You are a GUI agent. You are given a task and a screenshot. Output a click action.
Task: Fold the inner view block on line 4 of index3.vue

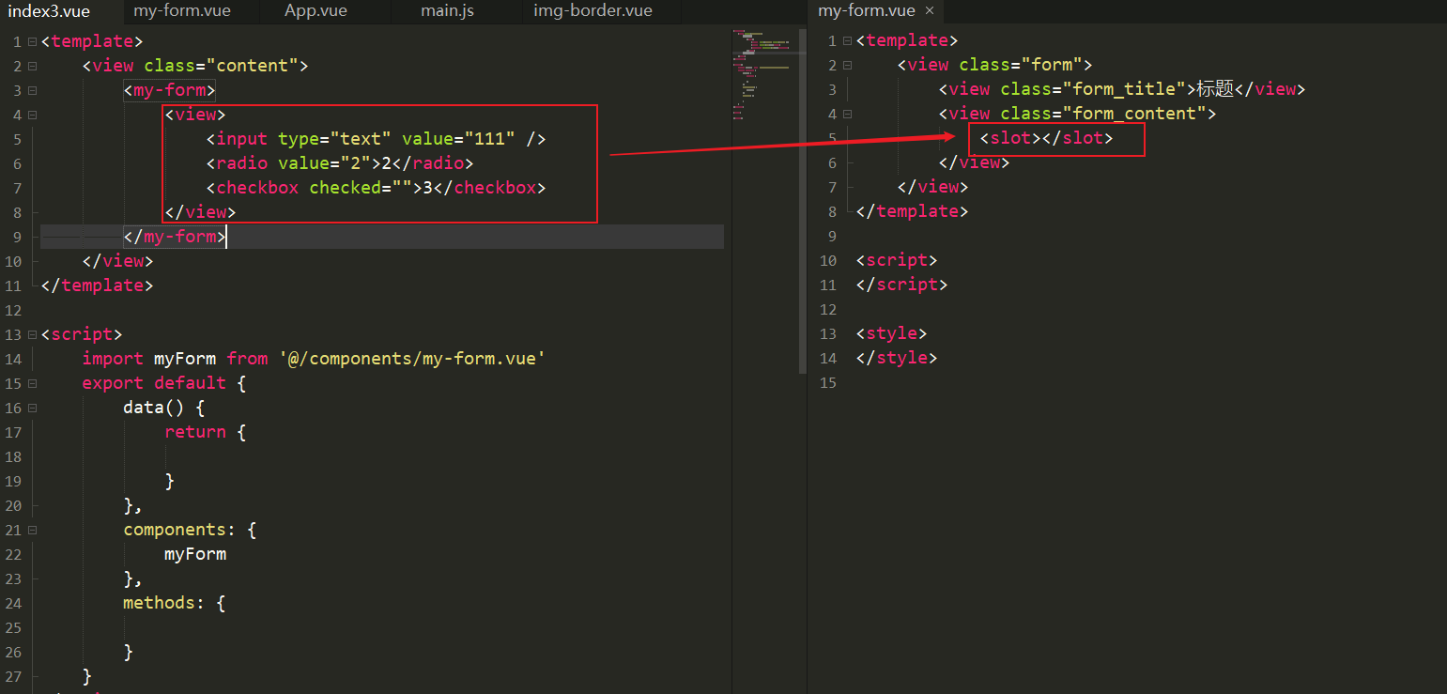[33, 115]
